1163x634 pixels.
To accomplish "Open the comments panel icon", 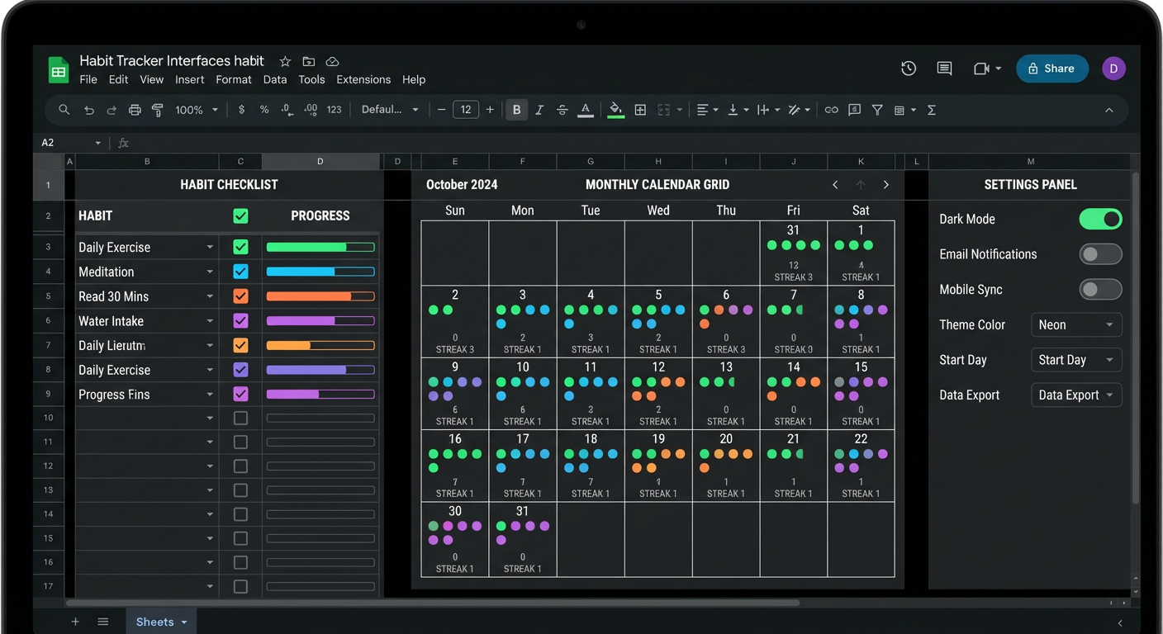I will pyautogui.click(x=944, y=69).
